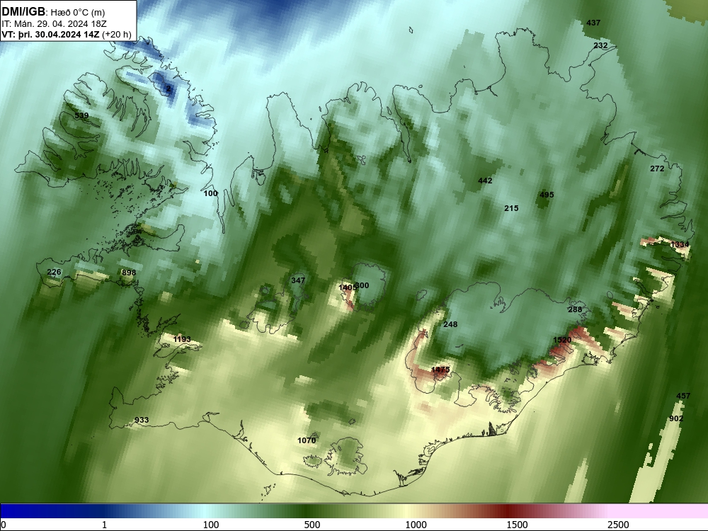708x531 pixels.
Task: Click the 2 label in the blue area
Action: click(x=169, y=88)
